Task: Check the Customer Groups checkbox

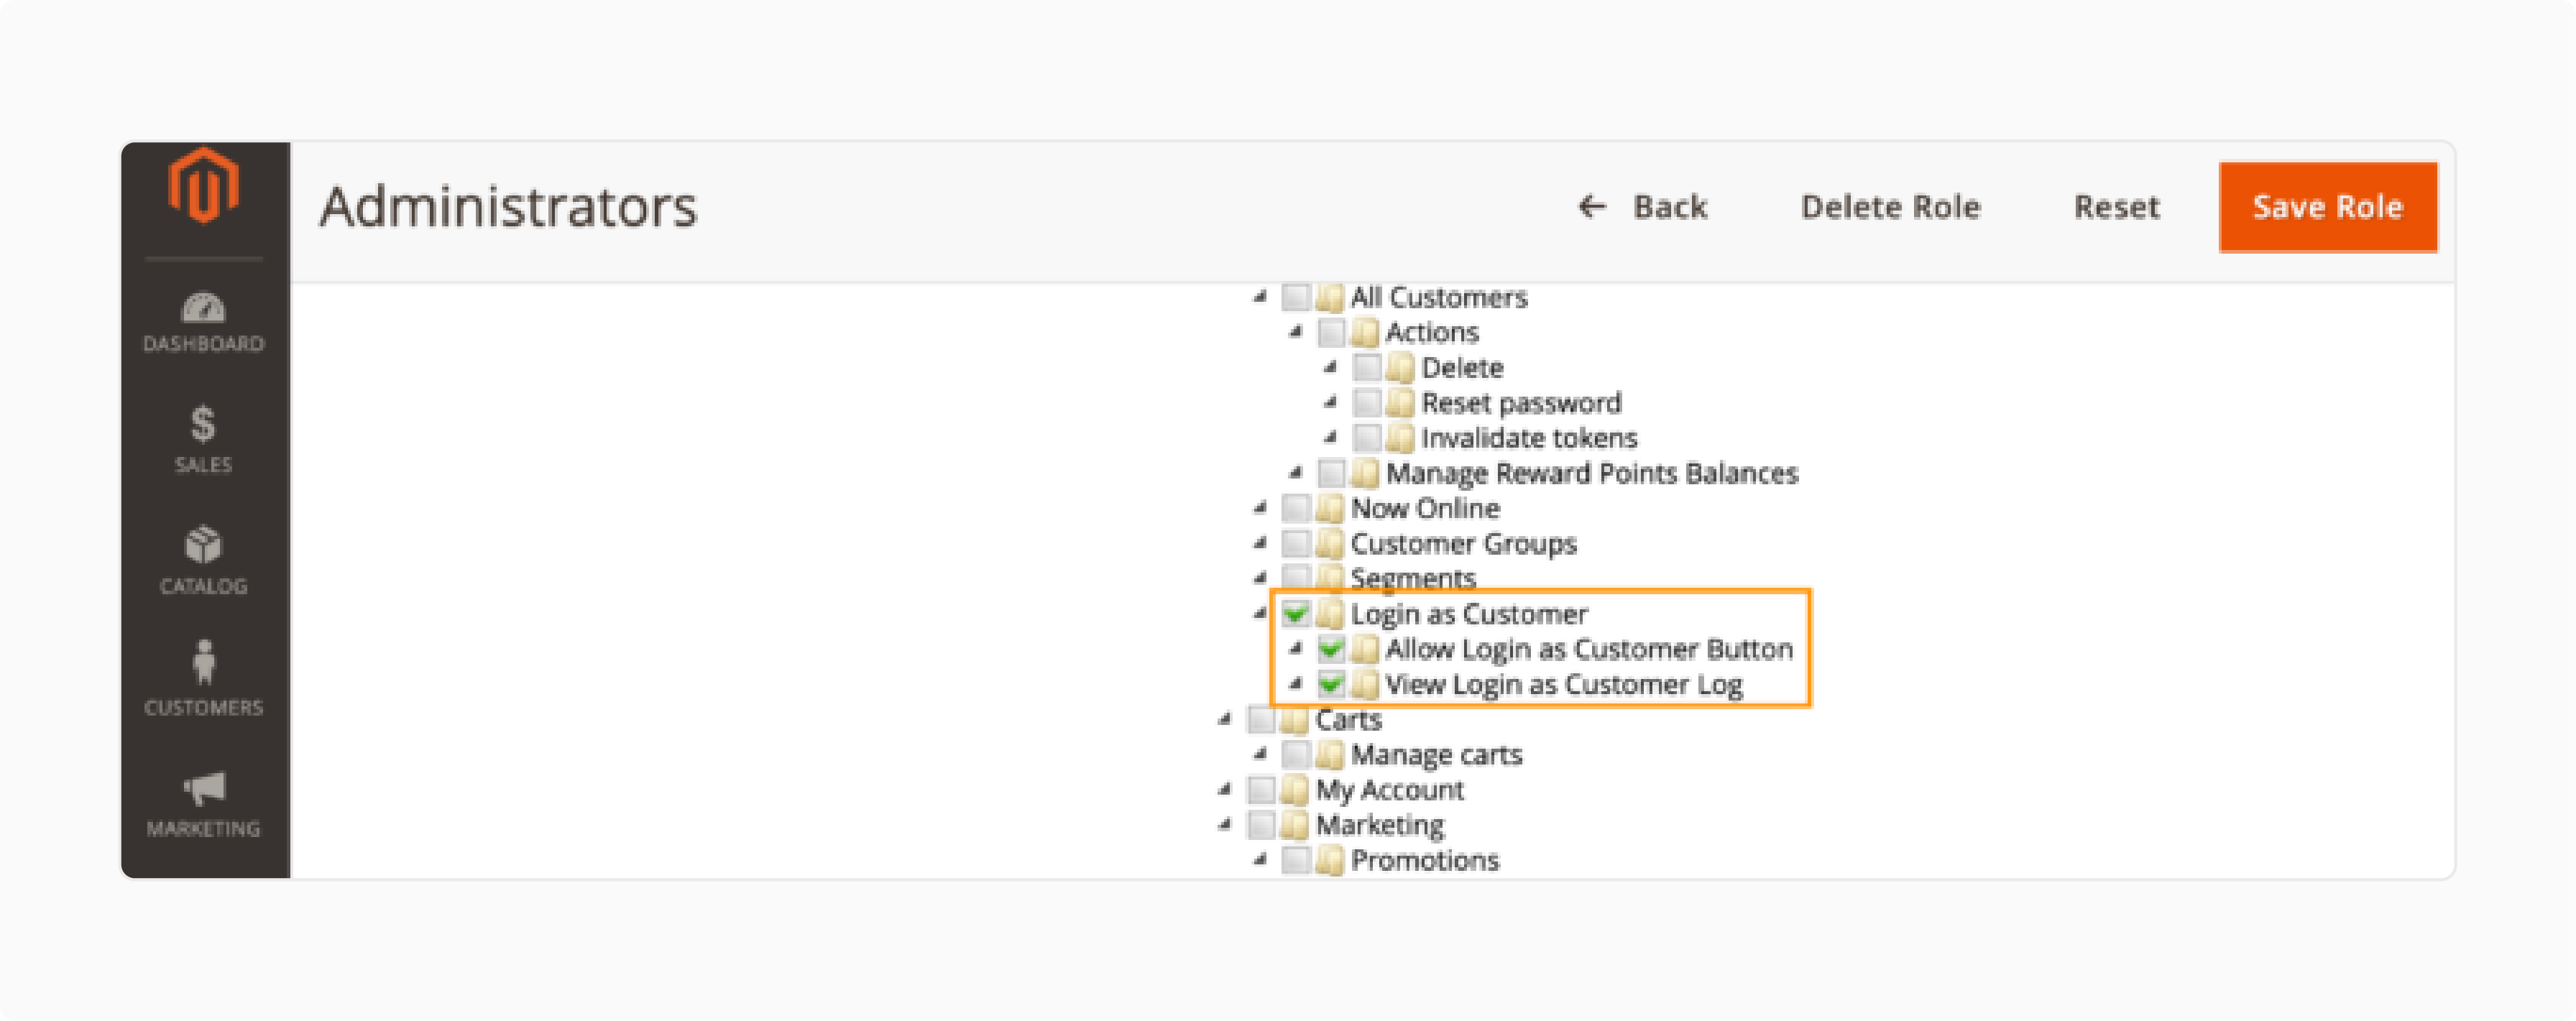Action: [x=1296, y=544]
